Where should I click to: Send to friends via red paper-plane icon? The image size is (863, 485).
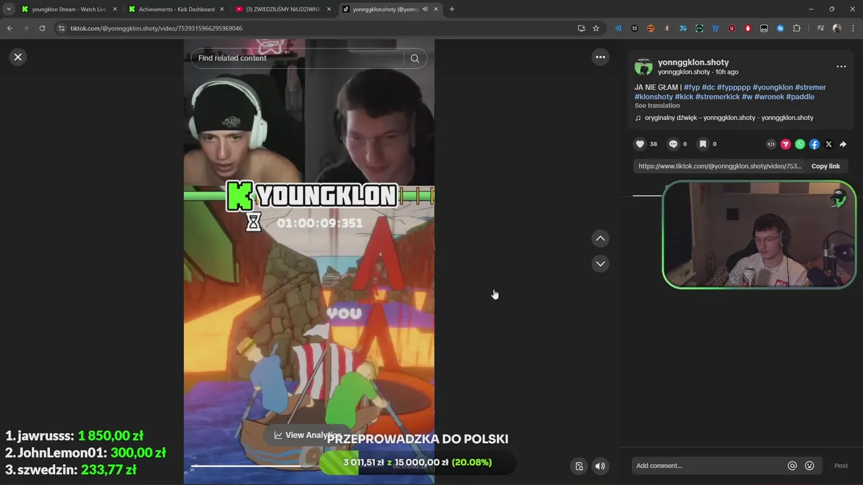coord(785,144)
